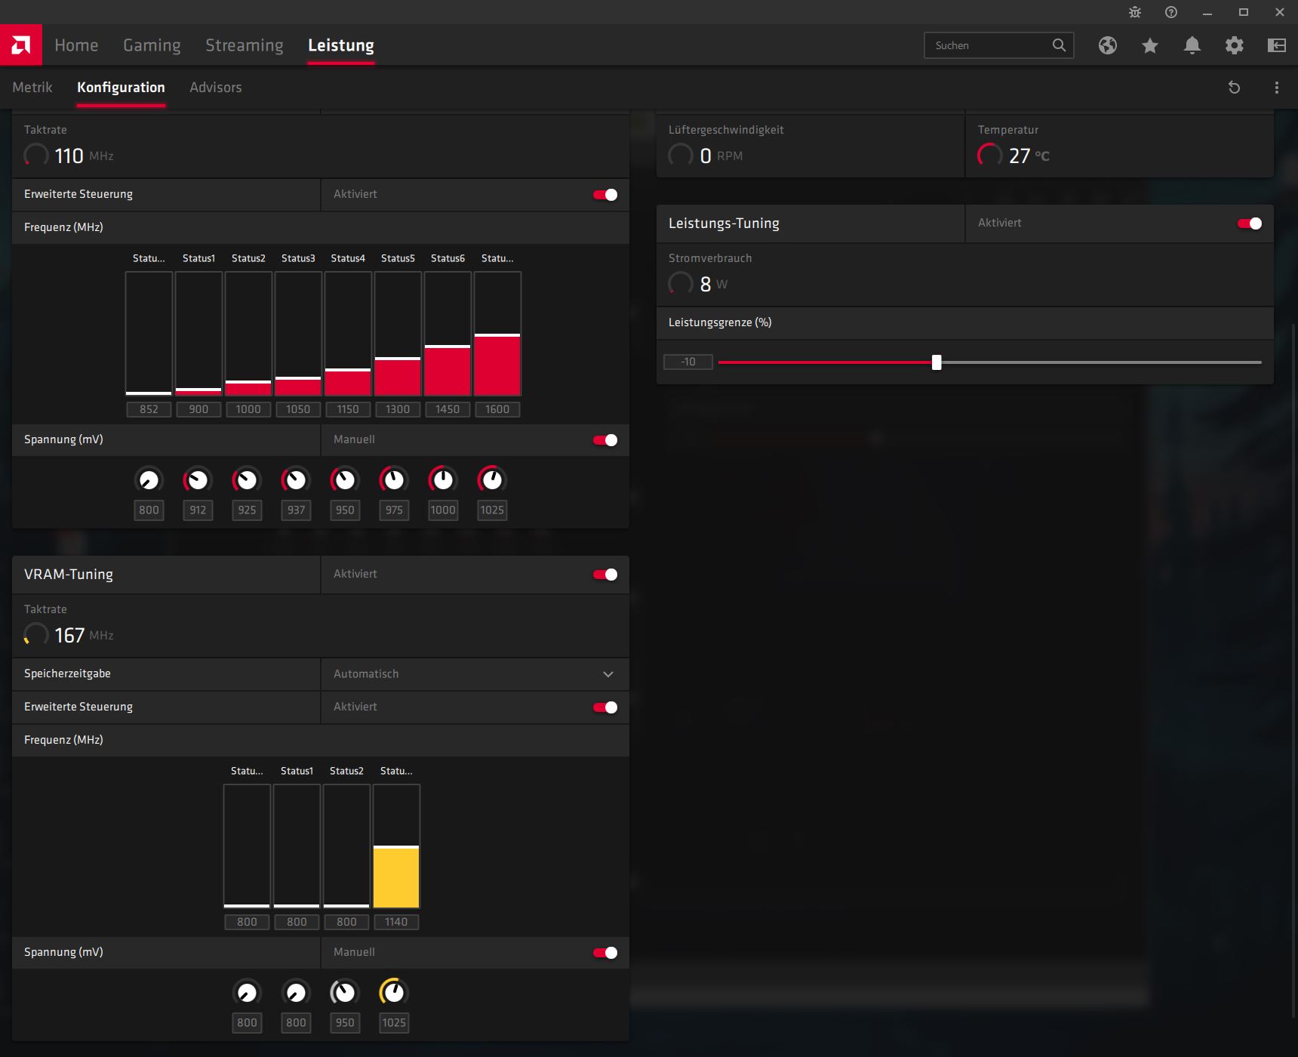Switch to the Streaming tab
Image resolution: width=1298 pixels, height=1057 pixels.
coord(245,45)
